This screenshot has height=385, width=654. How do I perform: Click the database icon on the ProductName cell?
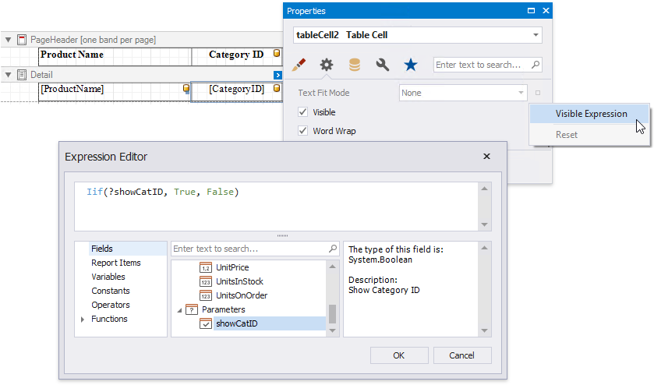186,90
